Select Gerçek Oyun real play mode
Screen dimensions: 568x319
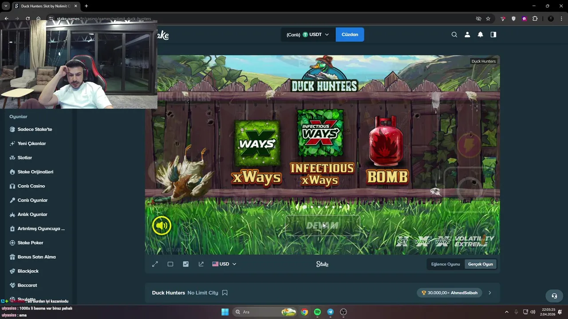tap(480, 264)
